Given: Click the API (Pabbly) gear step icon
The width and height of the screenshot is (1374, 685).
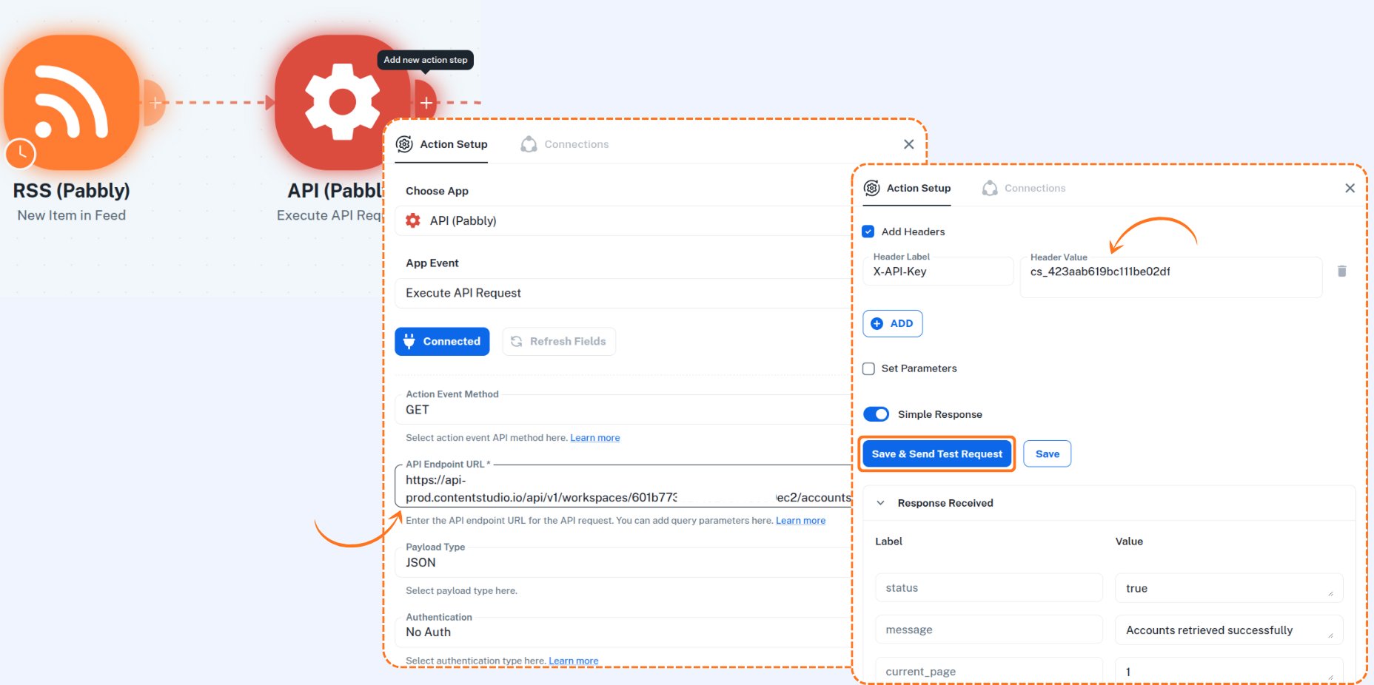Looking at the screenshot, I should point(341,101).
